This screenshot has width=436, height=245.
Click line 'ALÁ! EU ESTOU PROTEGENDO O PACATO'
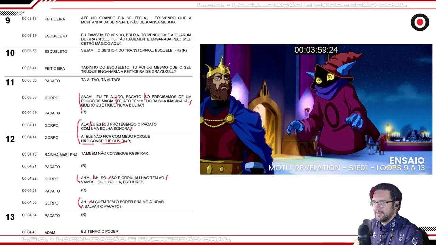[119, 126]
